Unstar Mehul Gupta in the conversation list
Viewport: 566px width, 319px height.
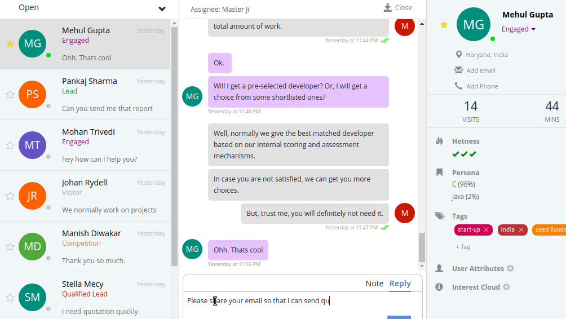point(10,44)
